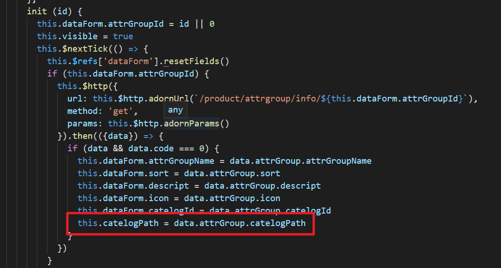The height and width of the screenshot is (268, 501).
Task: Click the dataForm.icon assignment line
Action: point(179,198)
